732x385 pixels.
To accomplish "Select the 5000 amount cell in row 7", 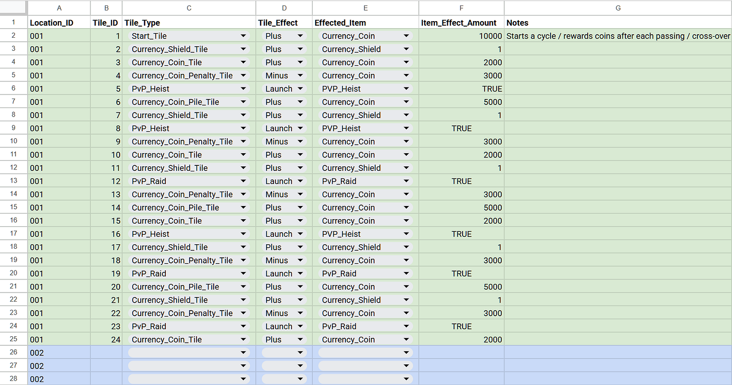I will tap(462, 102).
